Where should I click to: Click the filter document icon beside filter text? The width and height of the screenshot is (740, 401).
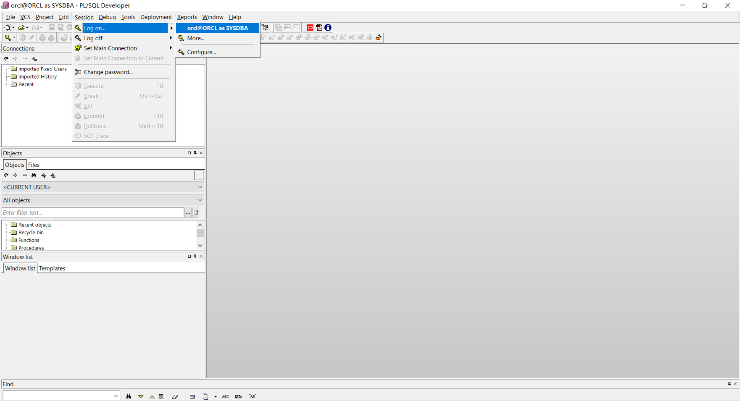tap(196, 213)
